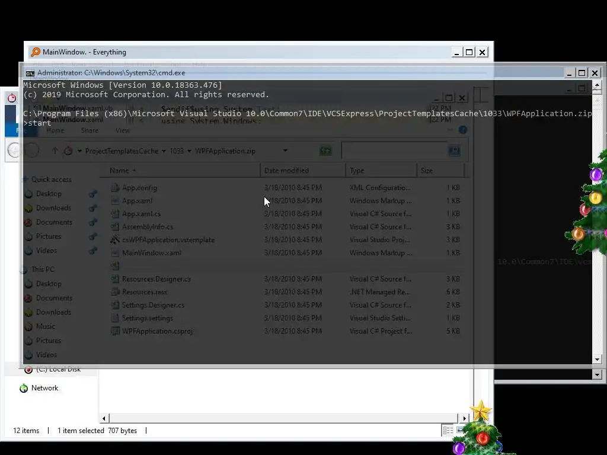
Task: Open the chevron after 1033 in the breadcrumb
Action: coord(189,151)
